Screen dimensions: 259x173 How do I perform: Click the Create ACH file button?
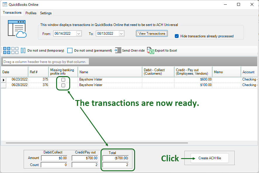[210, 158]
